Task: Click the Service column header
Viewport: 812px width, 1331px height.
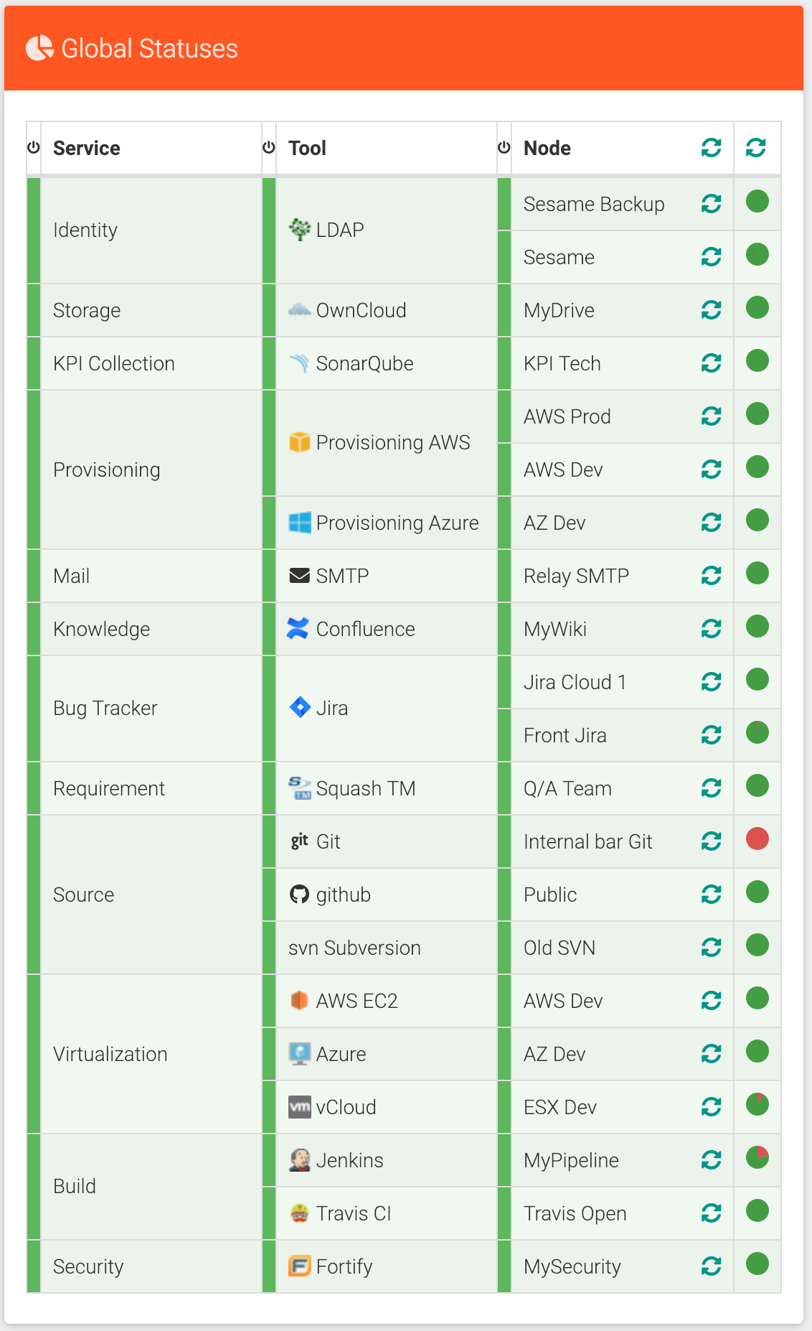Action: (87, 148)
